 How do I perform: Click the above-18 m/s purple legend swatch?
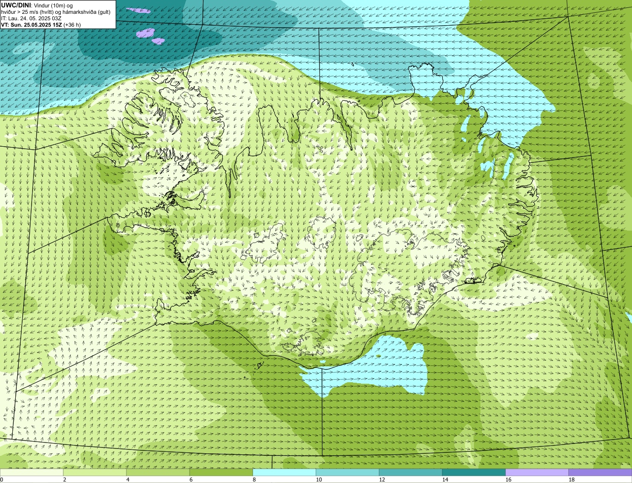600,473
